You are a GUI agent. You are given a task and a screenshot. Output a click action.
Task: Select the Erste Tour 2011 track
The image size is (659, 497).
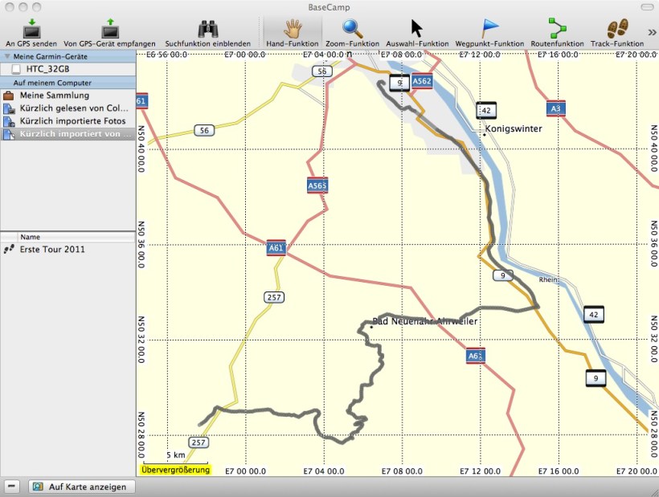51,250
